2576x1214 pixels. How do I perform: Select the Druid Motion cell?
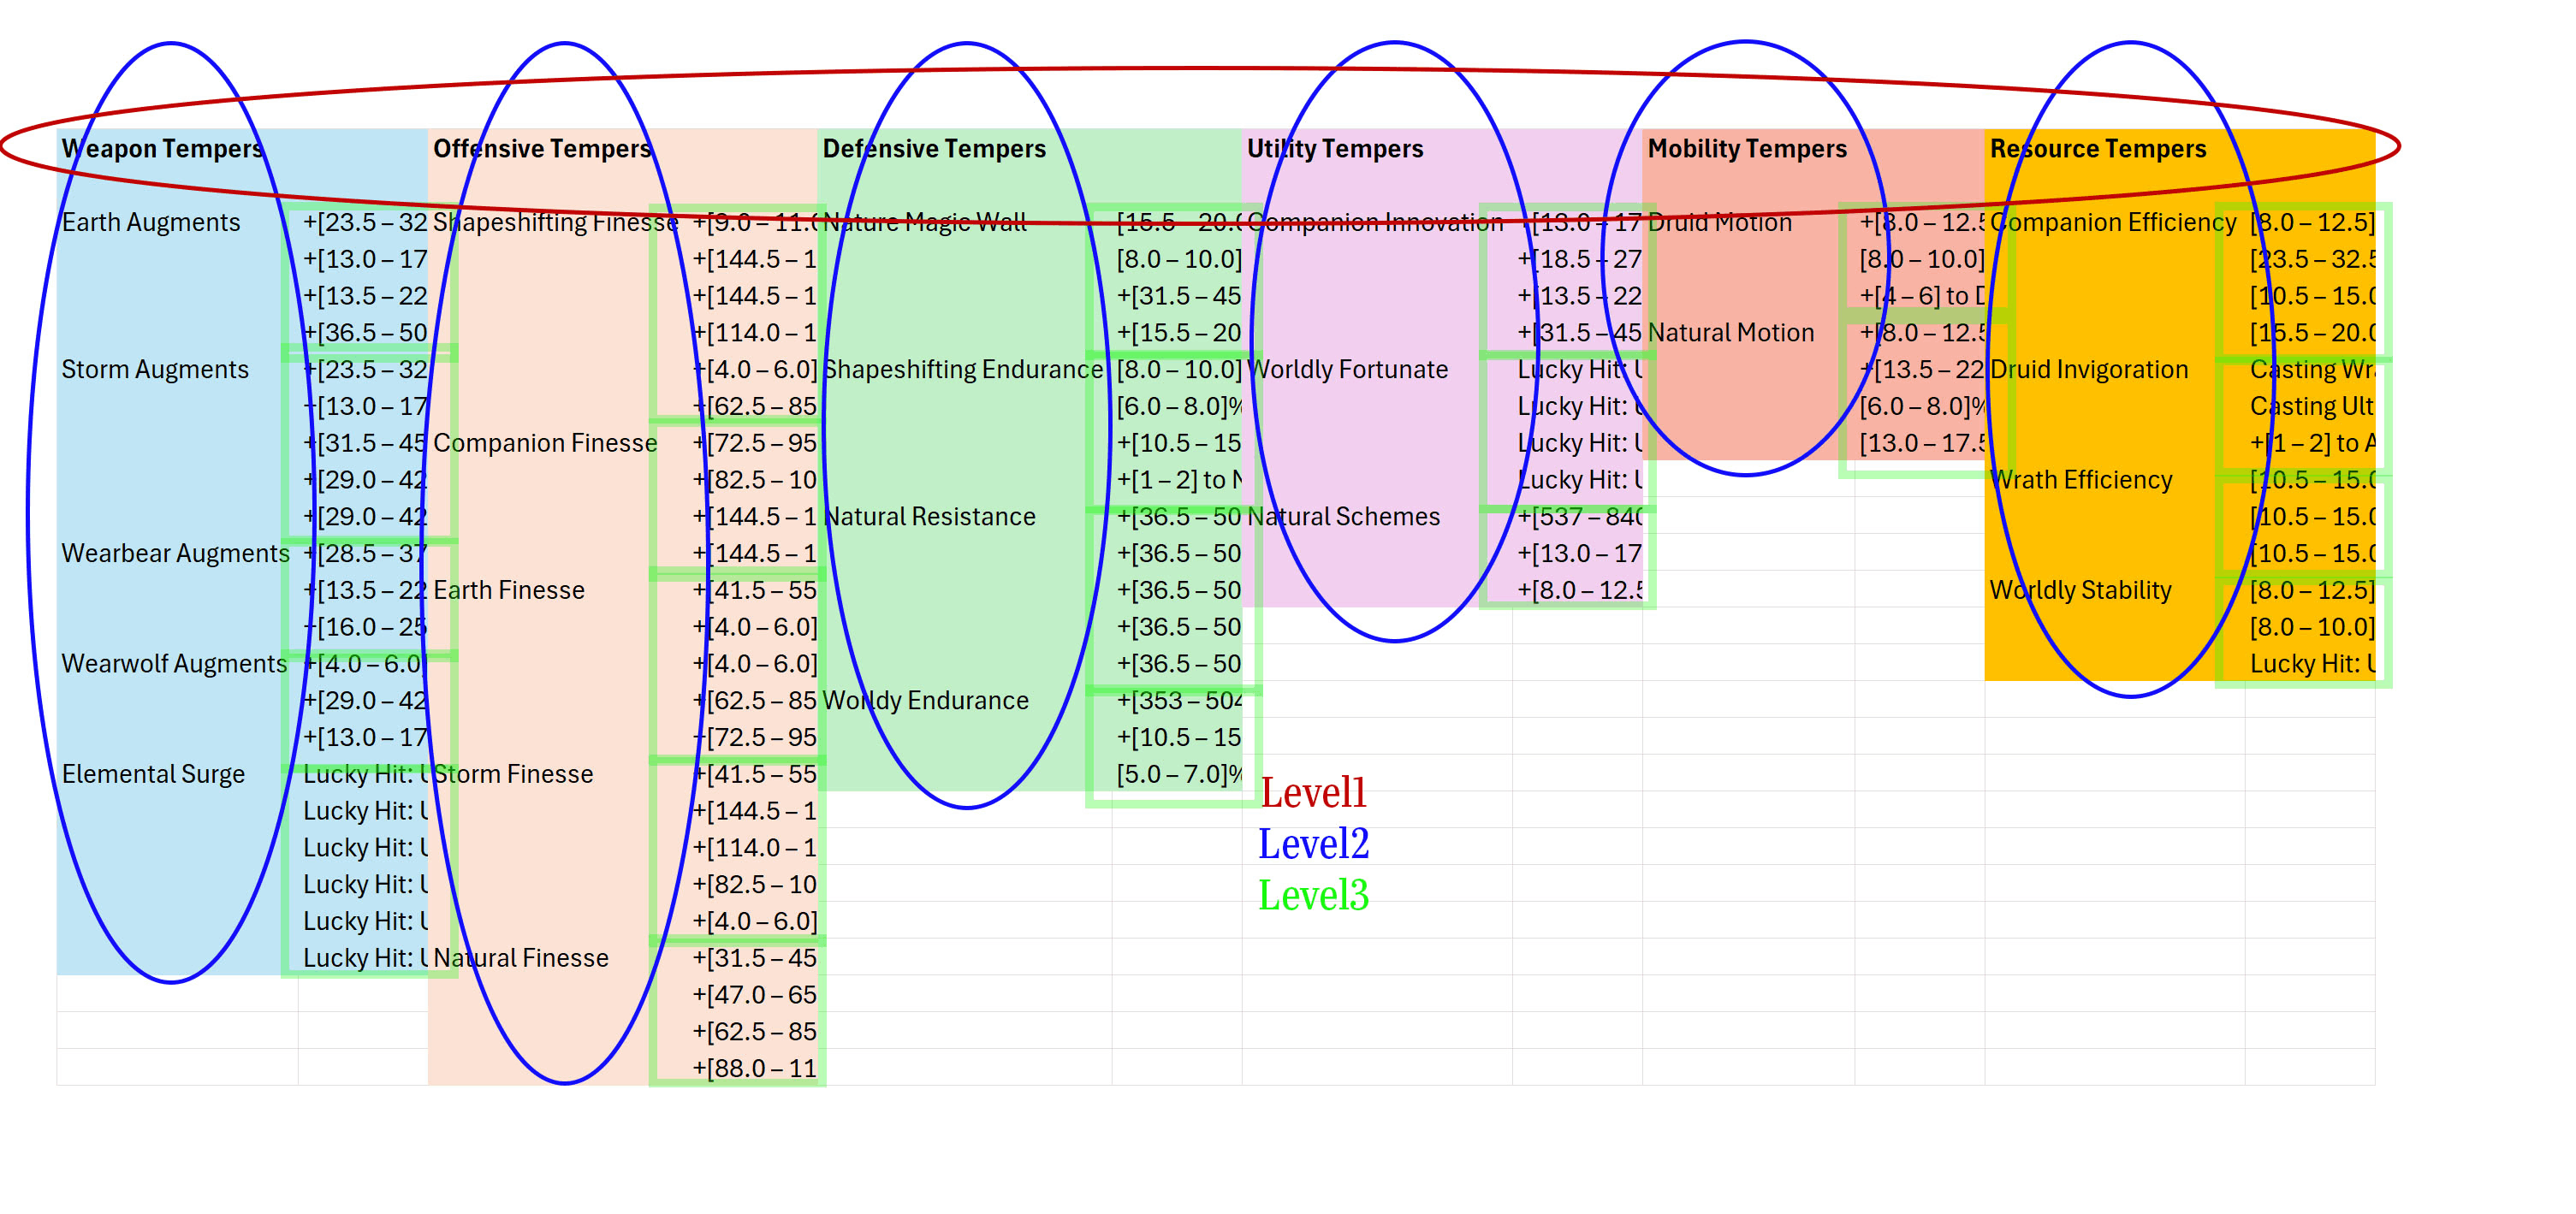coord(1747,222)
